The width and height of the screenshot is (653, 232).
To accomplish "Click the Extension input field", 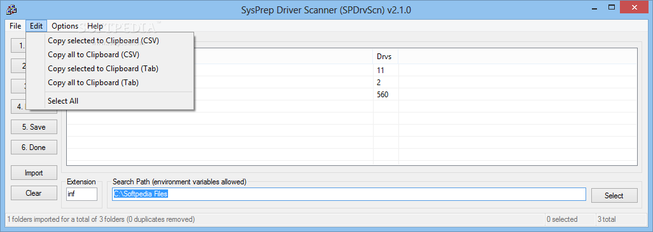I will [81, 194].
